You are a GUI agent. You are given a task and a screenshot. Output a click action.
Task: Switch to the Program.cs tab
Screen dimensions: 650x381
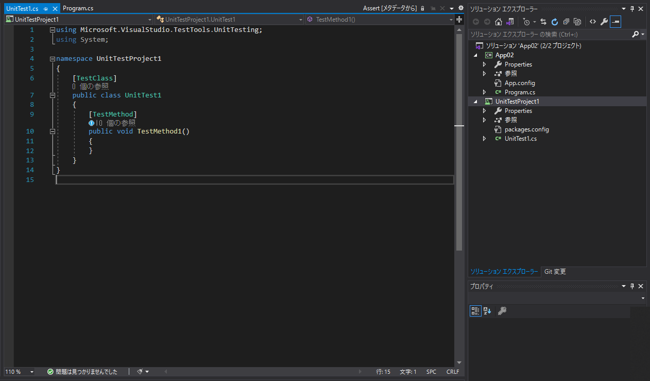tap(78, 8)
